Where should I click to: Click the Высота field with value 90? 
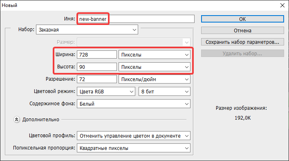tap(97, 67)
